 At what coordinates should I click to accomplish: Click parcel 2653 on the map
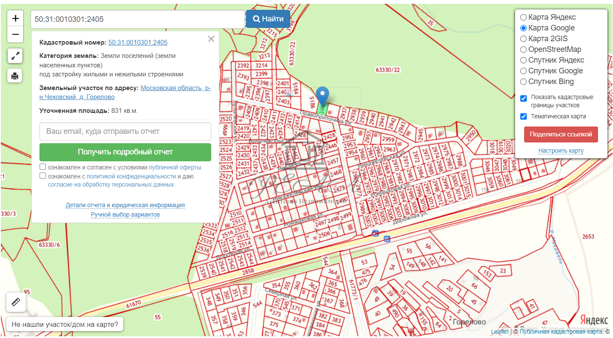point(588,237)
